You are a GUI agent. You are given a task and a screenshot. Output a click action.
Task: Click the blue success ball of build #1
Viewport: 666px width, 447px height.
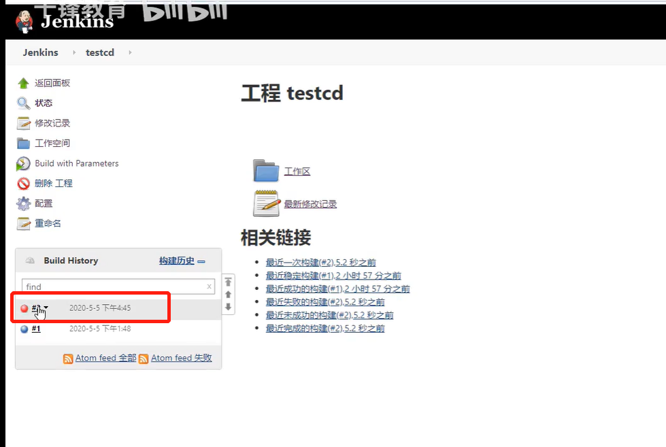[x=24, y=329]
